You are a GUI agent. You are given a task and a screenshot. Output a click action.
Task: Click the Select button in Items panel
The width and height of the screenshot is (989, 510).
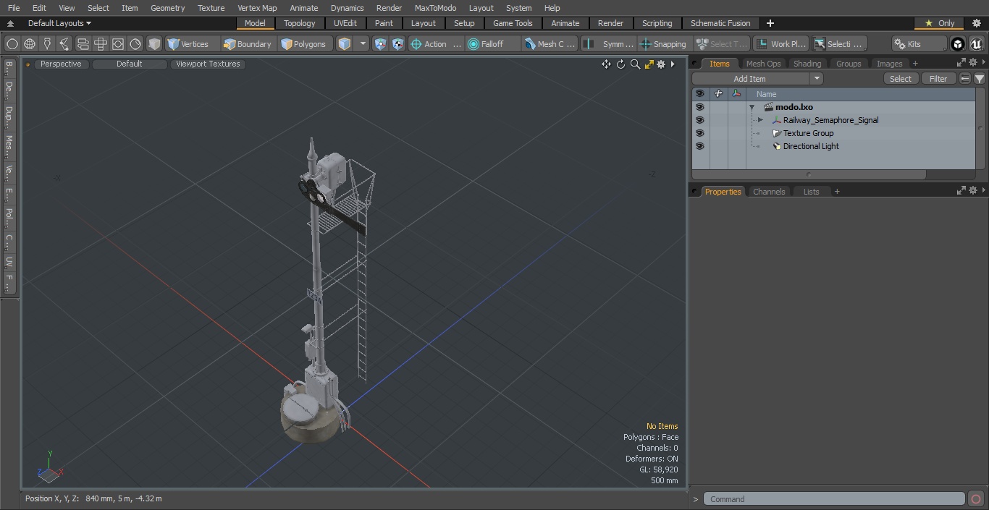coord(901,79)
